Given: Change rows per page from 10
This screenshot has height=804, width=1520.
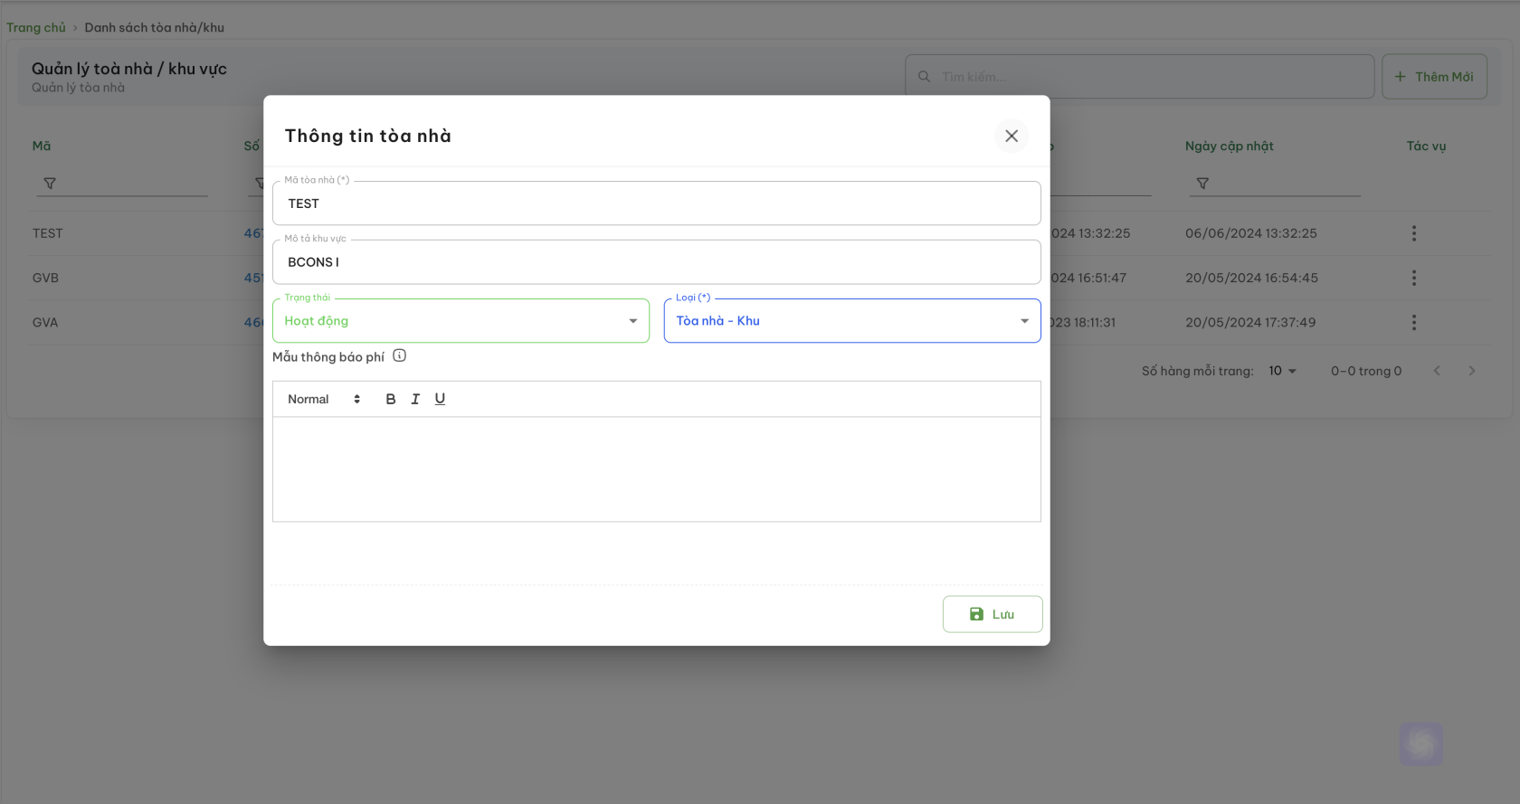Looking at the screenshot, I should pyautogui.click(x=1283, y=371).
